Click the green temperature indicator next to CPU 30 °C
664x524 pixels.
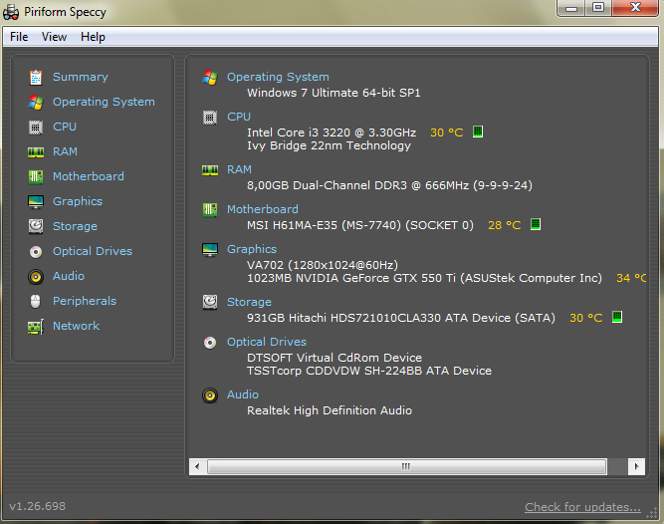[478, 131]
